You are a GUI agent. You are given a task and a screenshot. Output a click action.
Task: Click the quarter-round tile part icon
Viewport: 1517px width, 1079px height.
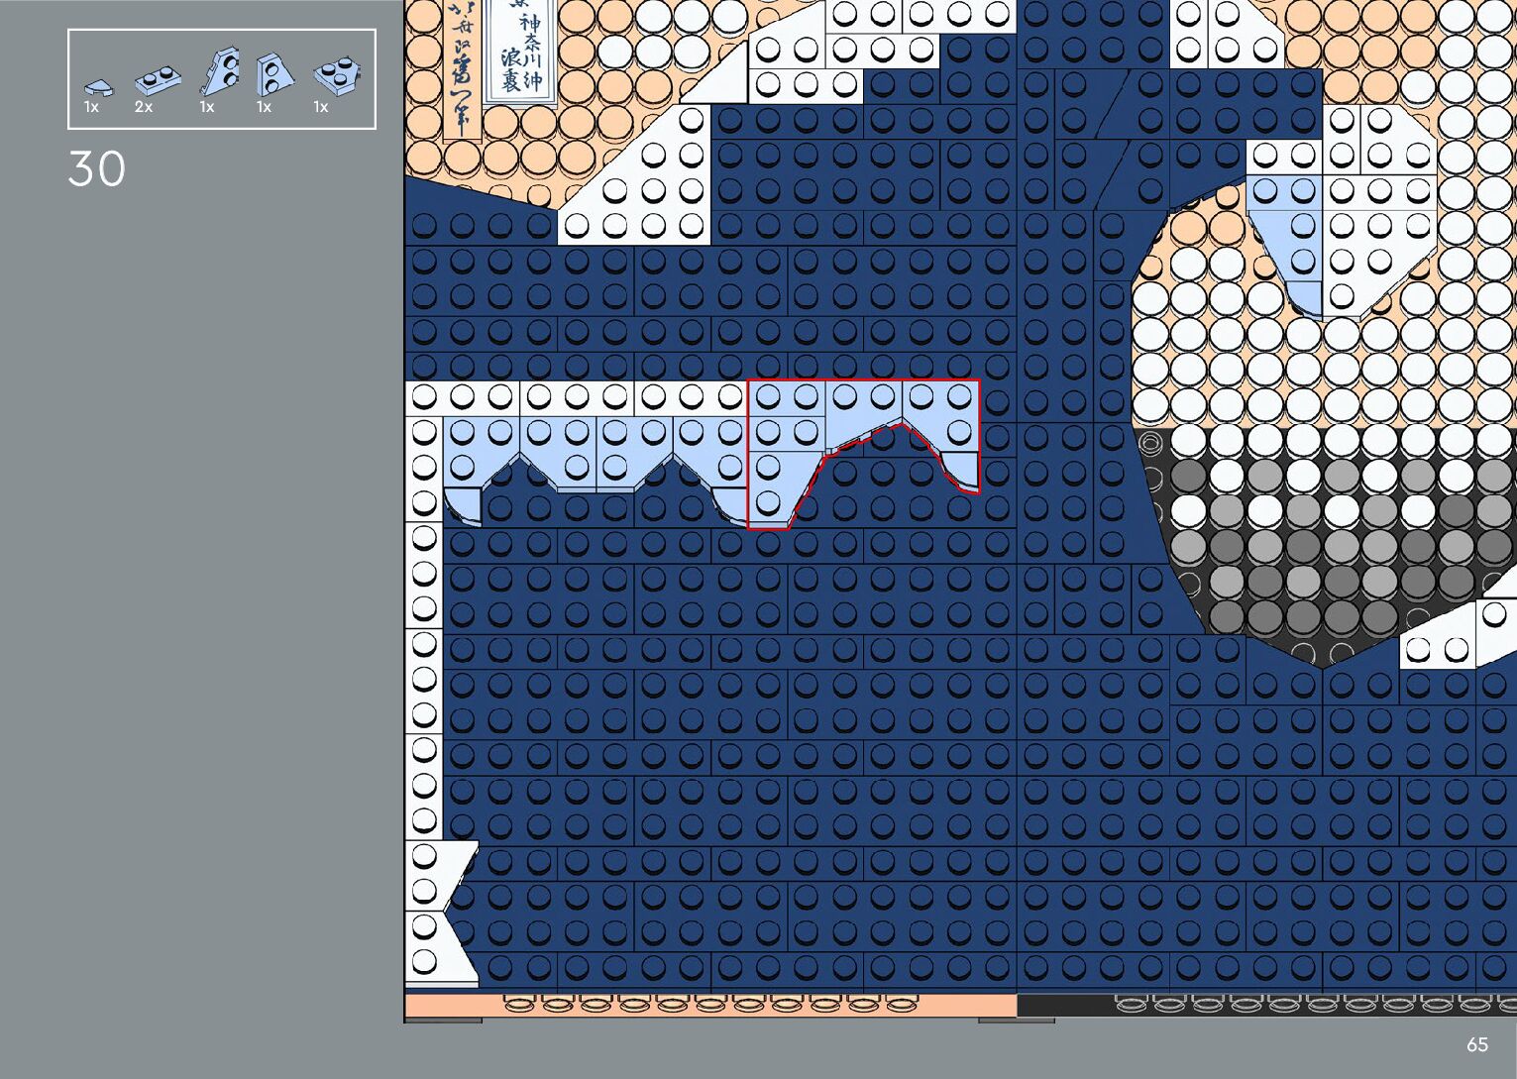98,87
